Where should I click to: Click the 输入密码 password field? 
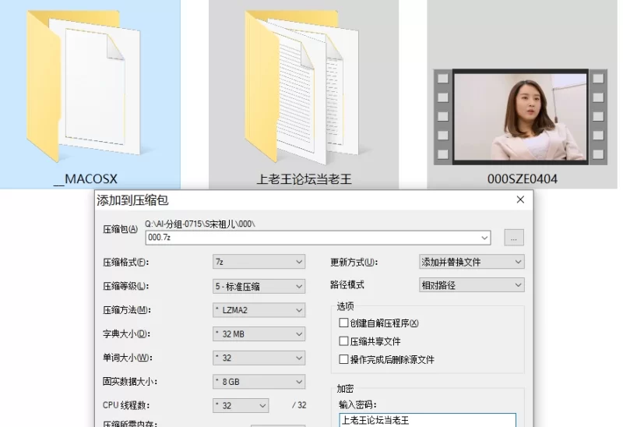click(427, 421)
